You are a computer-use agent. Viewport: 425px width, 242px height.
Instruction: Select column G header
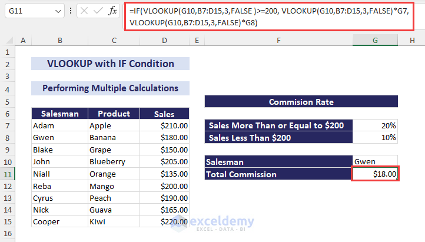coord(375,40)
